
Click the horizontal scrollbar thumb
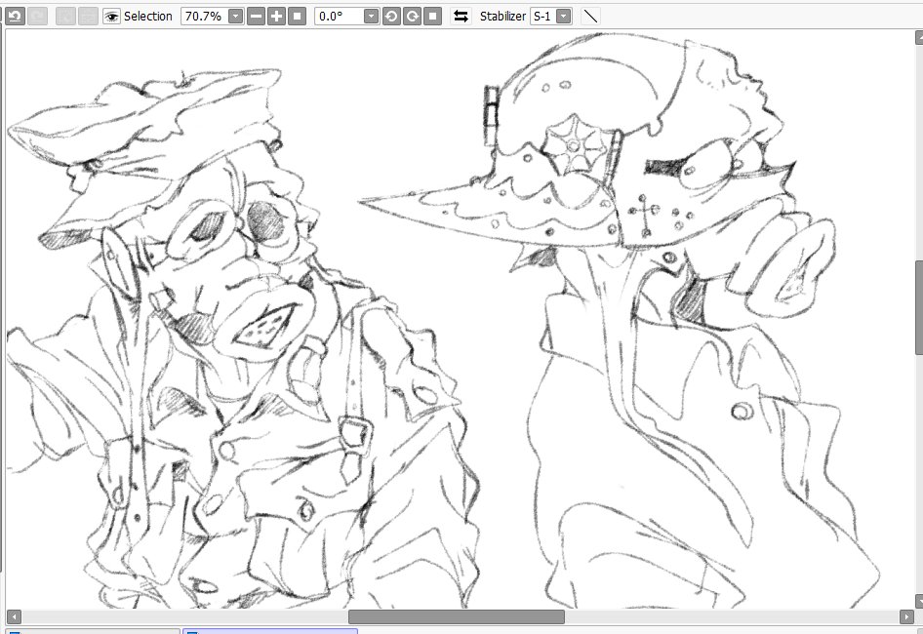tap(457, 616)
